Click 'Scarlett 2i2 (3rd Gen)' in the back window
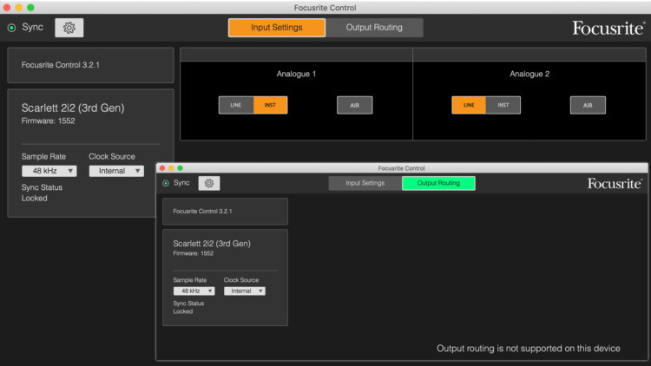Viewport: 651px width, 366px height. click(x=73, y=108)
